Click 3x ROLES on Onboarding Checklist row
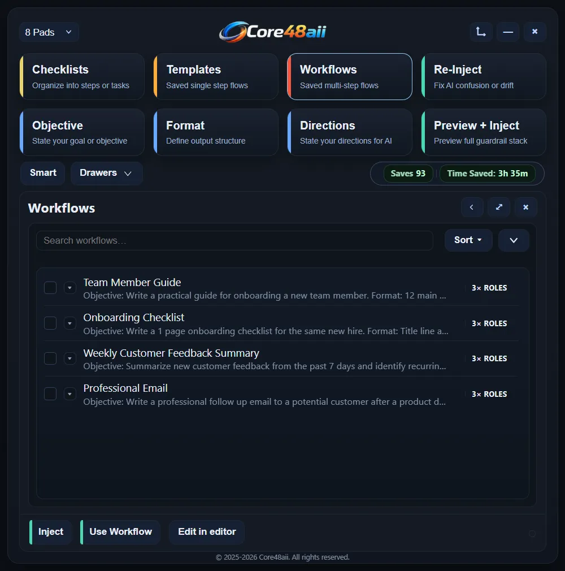Viewport: 565px width, 571px height. (x=489, y=323)
